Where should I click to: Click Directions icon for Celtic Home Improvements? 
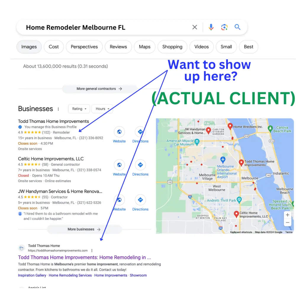coord(140,165)
